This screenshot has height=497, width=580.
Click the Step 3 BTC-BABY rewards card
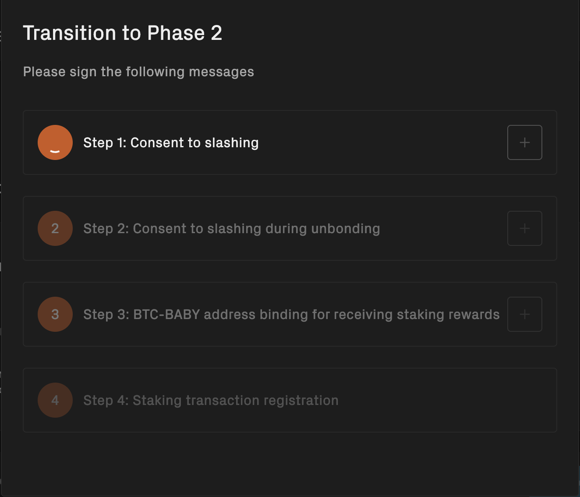290,314
